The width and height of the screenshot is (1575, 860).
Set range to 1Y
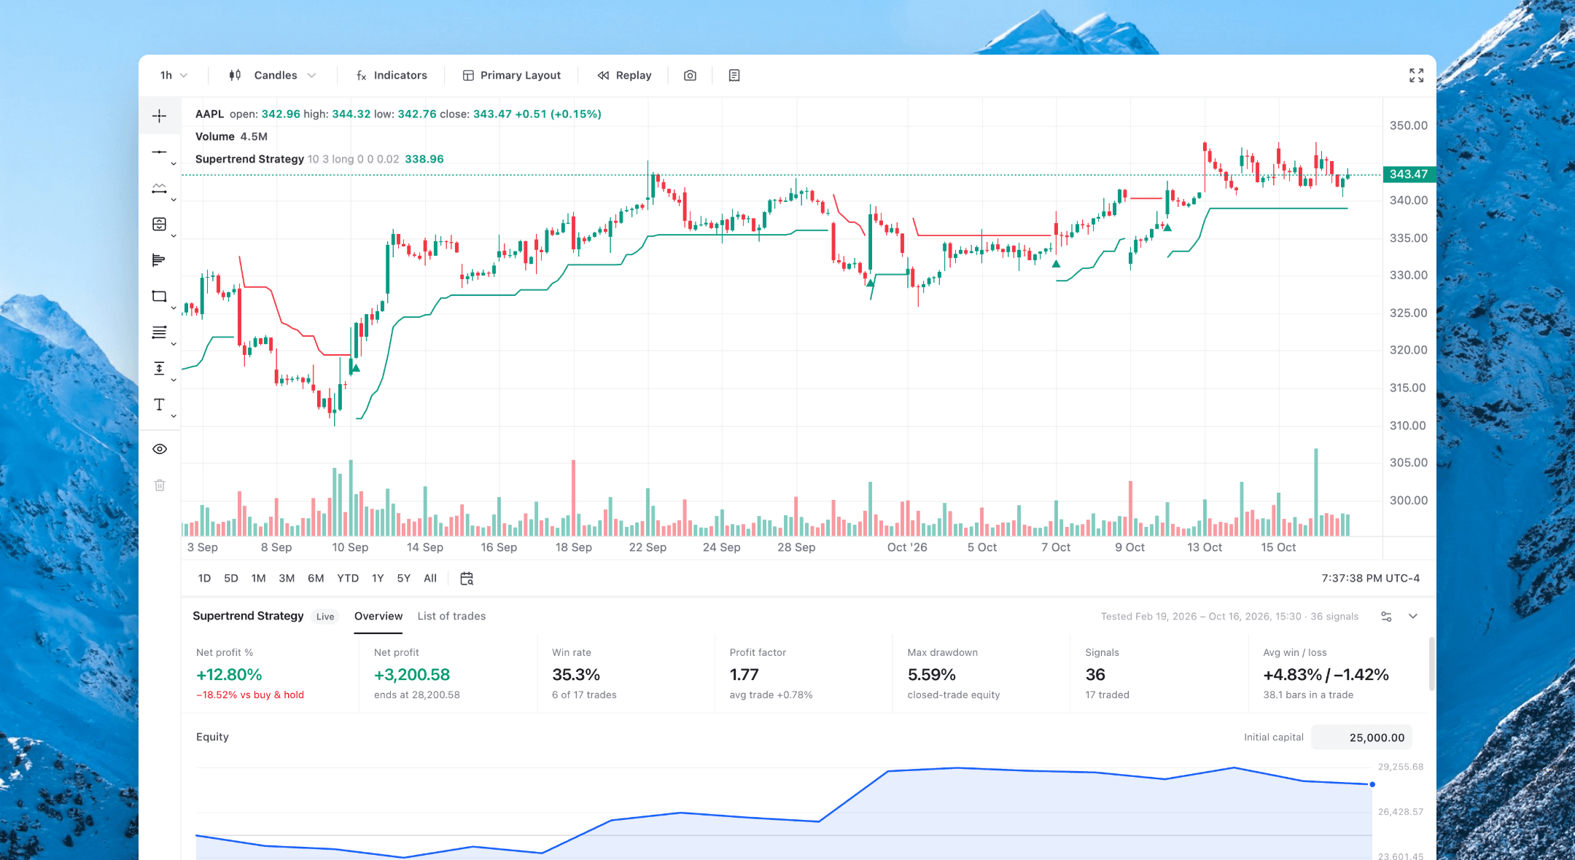378,578
